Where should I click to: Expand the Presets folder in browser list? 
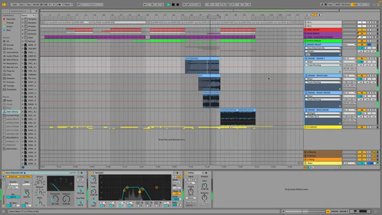23,26
